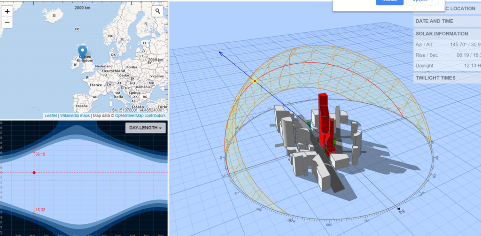Viewport: 481px width, 236px height.
Task: Click the Daylight value 12:13
Action: coord(469,66)
